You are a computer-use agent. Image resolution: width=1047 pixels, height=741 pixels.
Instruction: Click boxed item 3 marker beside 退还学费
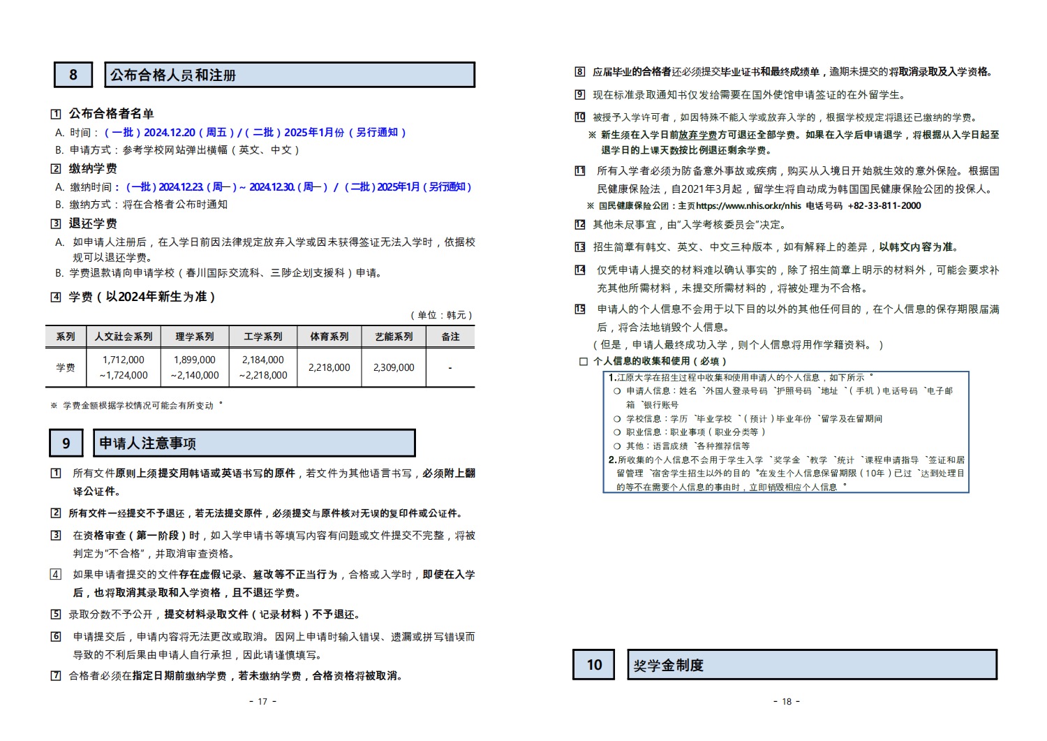(56, 224)
